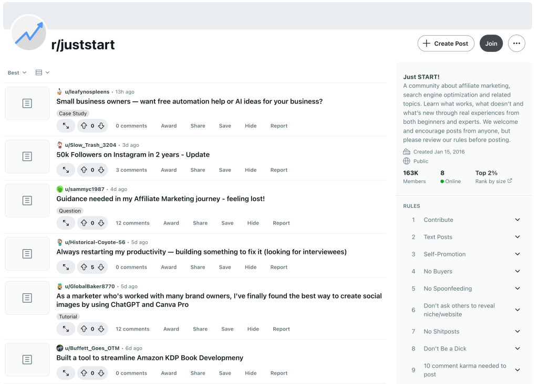Click the r/juststart community avatar
Image resolution: width=538 pixels, height=384 pixels.
coord(29,33)
